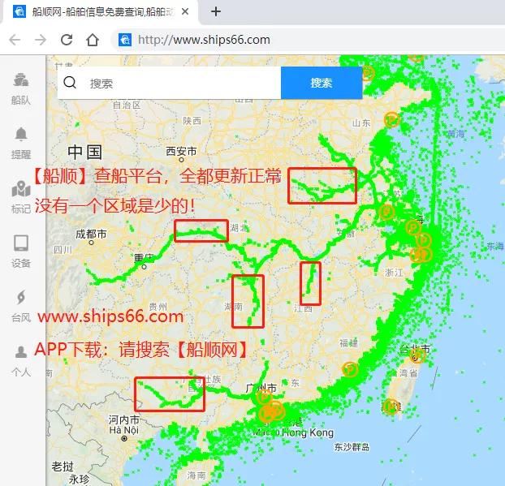505x486 pixels.
Task: Close the 船顺网 browser tab
Action: click(185, 11)
